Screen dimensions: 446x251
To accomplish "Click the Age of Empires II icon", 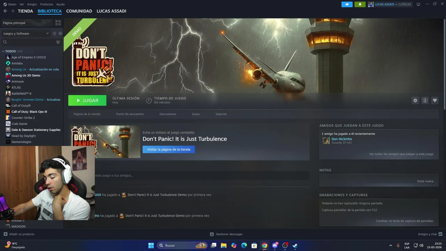I will 8,57.
